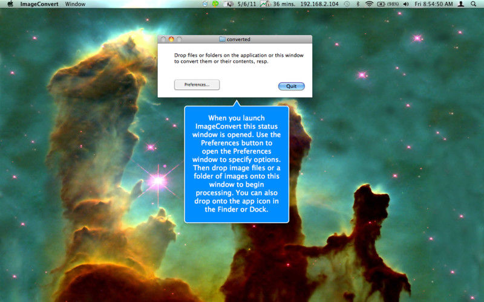The width and height of the screenshot is (484, 302).
Task: Click the Preferences... button
Action: coord(197,85)
